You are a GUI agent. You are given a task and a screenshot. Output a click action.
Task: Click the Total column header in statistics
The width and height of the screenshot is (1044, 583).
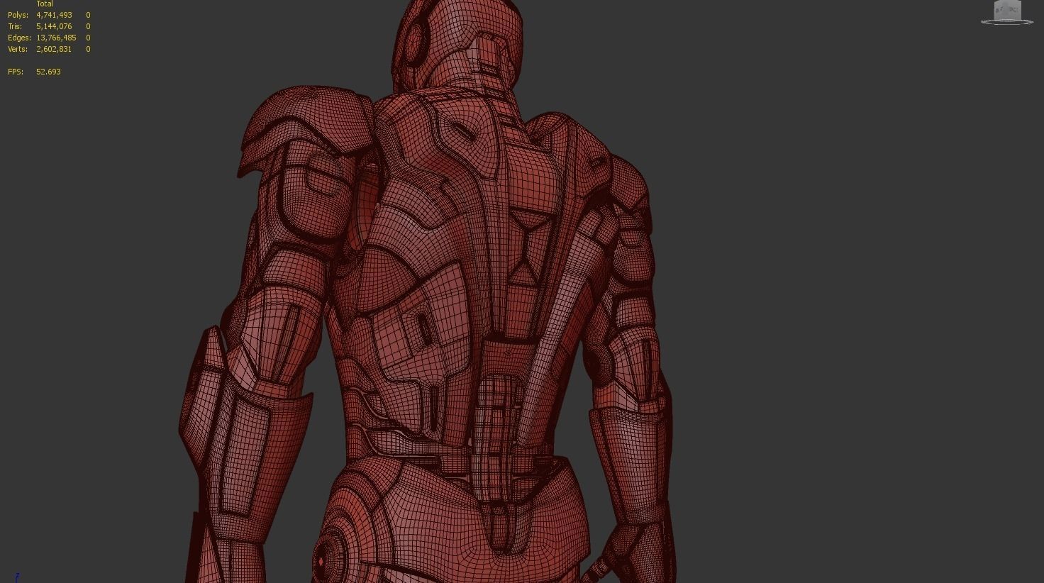click(45, 4)
